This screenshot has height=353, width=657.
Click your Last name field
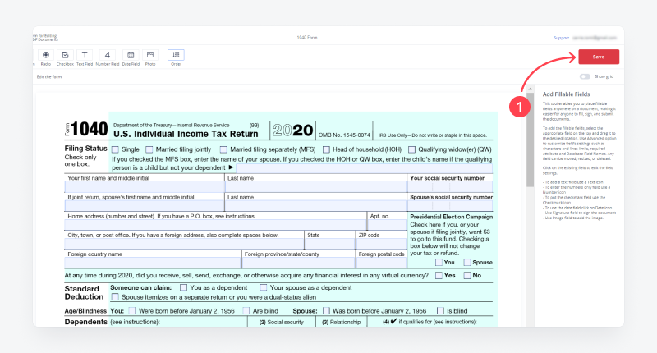(315, 186)
